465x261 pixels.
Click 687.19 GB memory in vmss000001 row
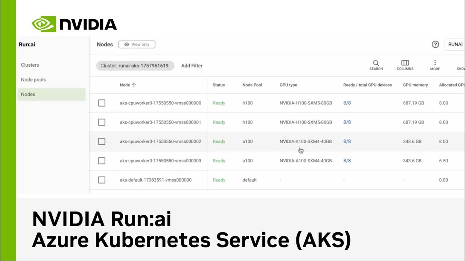413,122
